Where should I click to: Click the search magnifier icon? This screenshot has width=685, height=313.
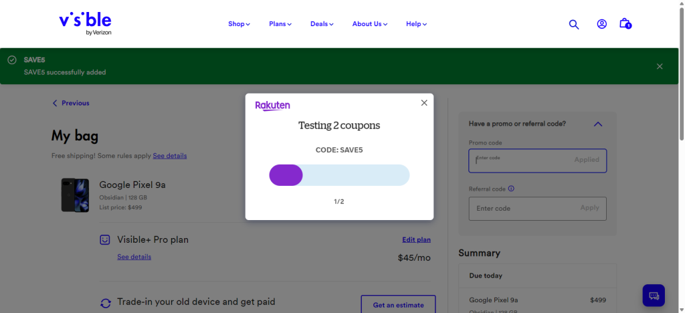click(573, 25)
